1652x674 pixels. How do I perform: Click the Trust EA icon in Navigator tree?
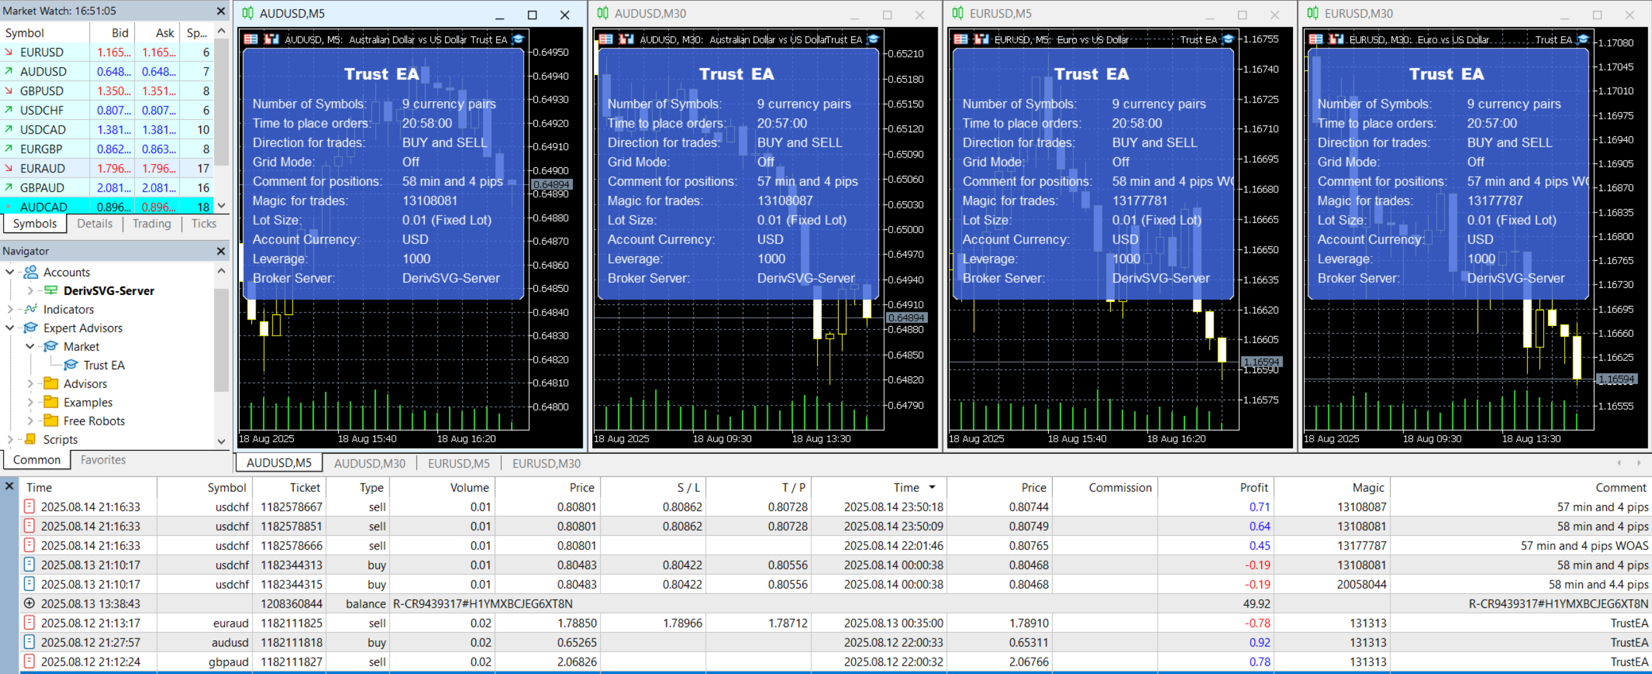(71, 365)
